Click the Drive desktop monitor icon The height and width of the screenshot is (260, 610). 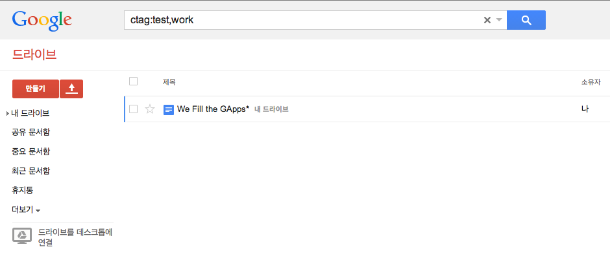coord(22,235)
